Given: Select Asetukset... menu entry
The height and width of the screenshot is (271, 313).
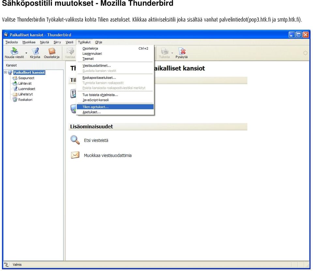Looking at the screenshot, I should tap(115, 112).
